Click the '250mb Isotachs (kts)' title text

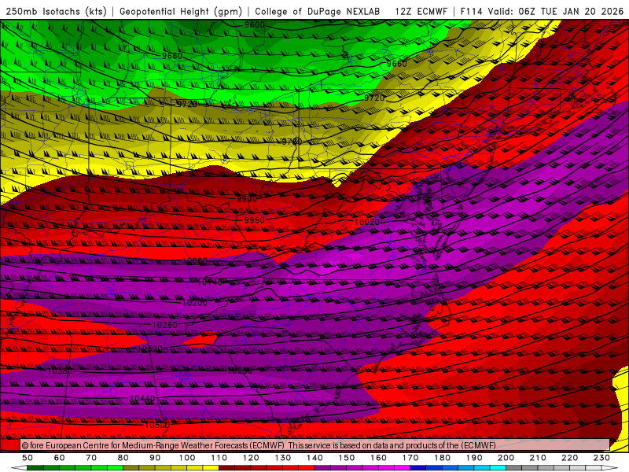[57, 12]
